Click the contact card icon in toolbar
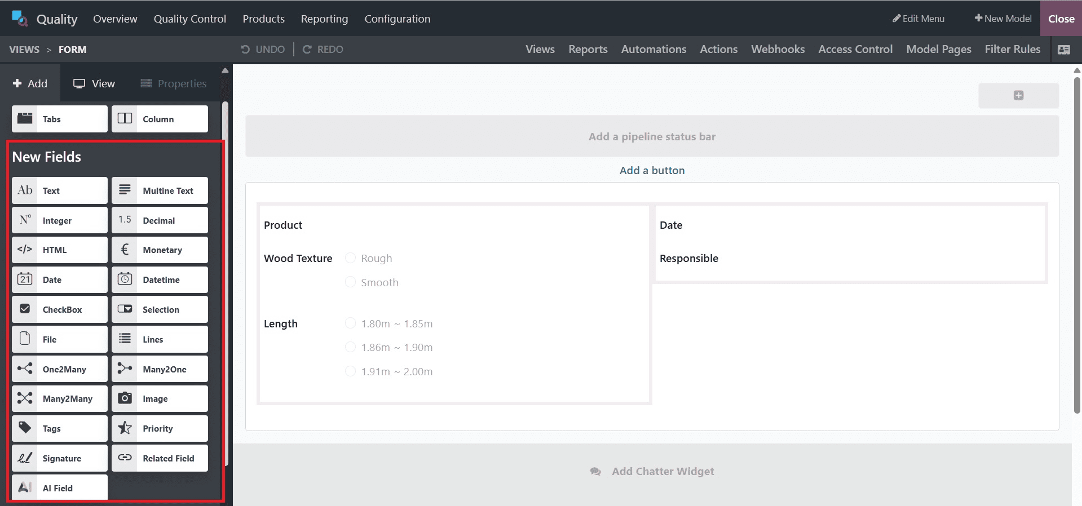 [1064, 50]
